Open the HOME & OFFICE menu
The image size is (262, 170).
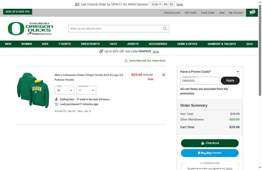tap(187, 44)
